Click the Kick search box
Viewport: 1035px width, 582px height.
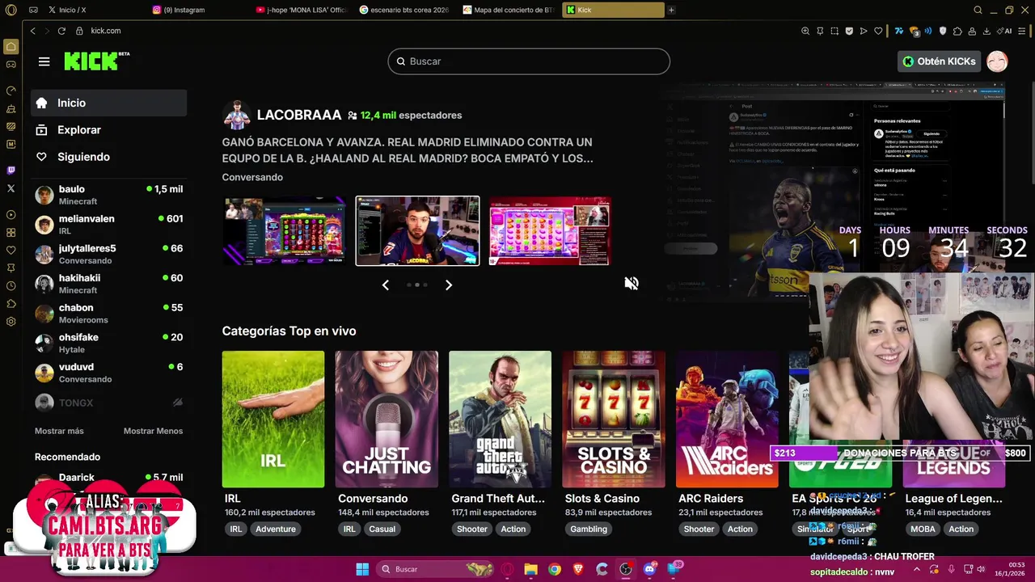click(x=529, y=61)
